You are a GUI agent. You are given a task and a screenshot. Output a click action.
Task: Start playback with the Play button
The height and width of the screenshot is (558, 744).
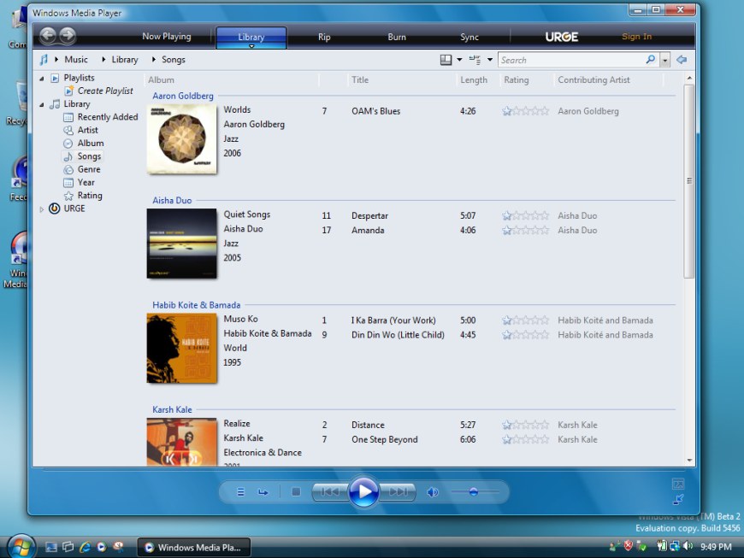tap(364, 491)
